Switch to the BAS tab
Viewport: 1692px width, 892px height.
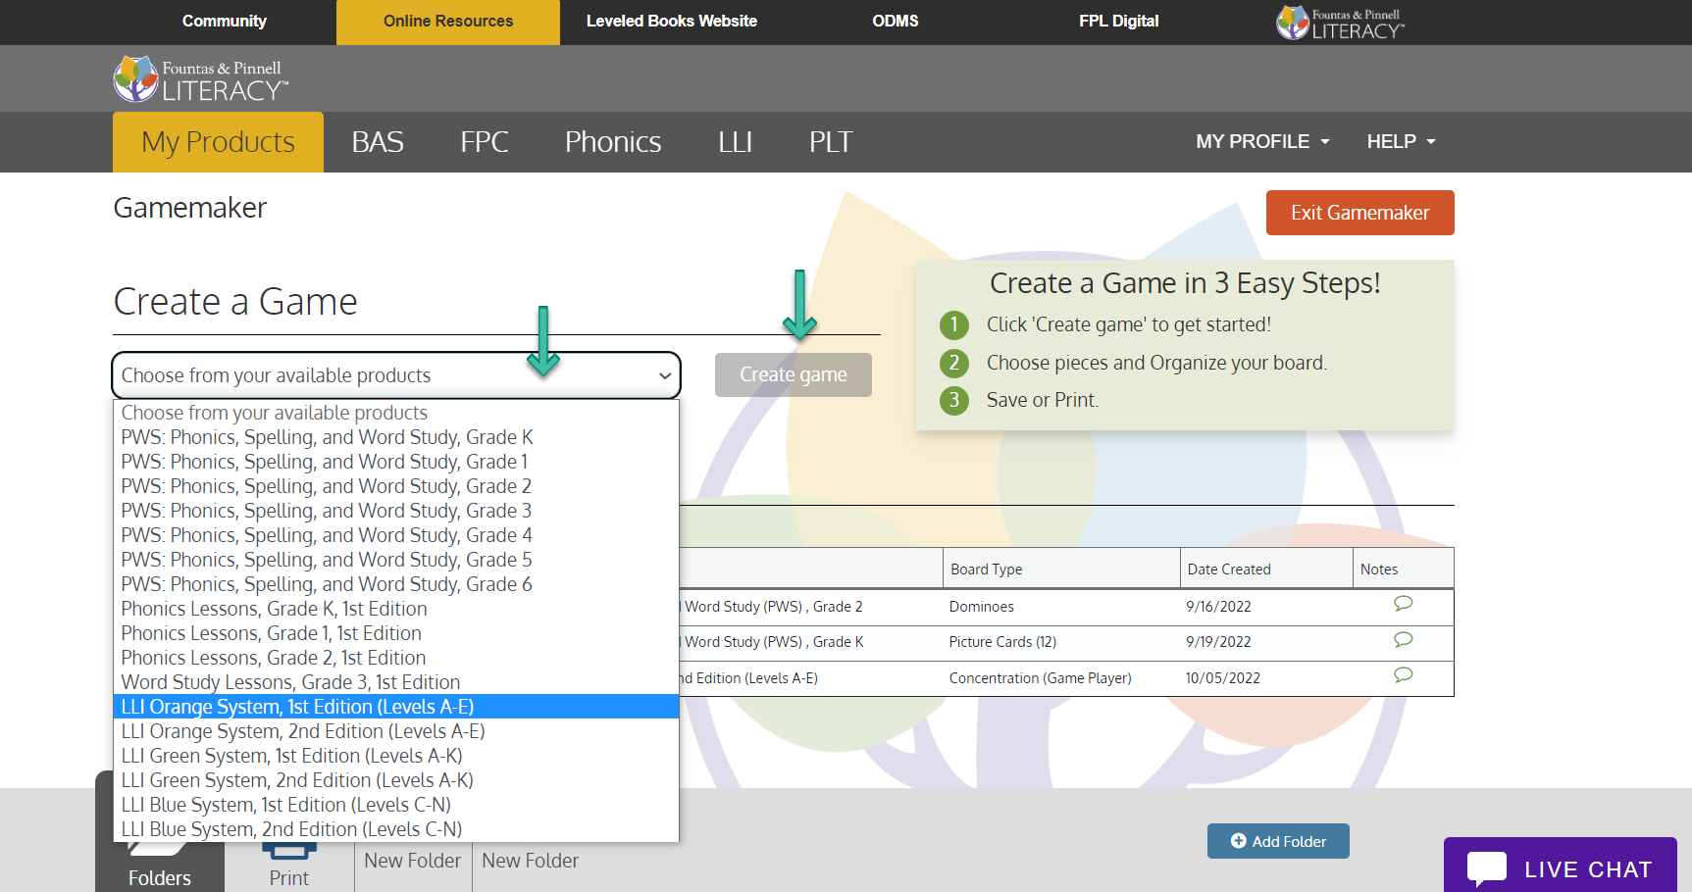click(x=378, y=141)
